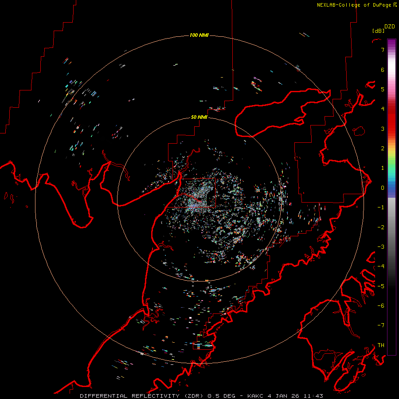Click the -2 value on the color scale

[x=381, y=227]
